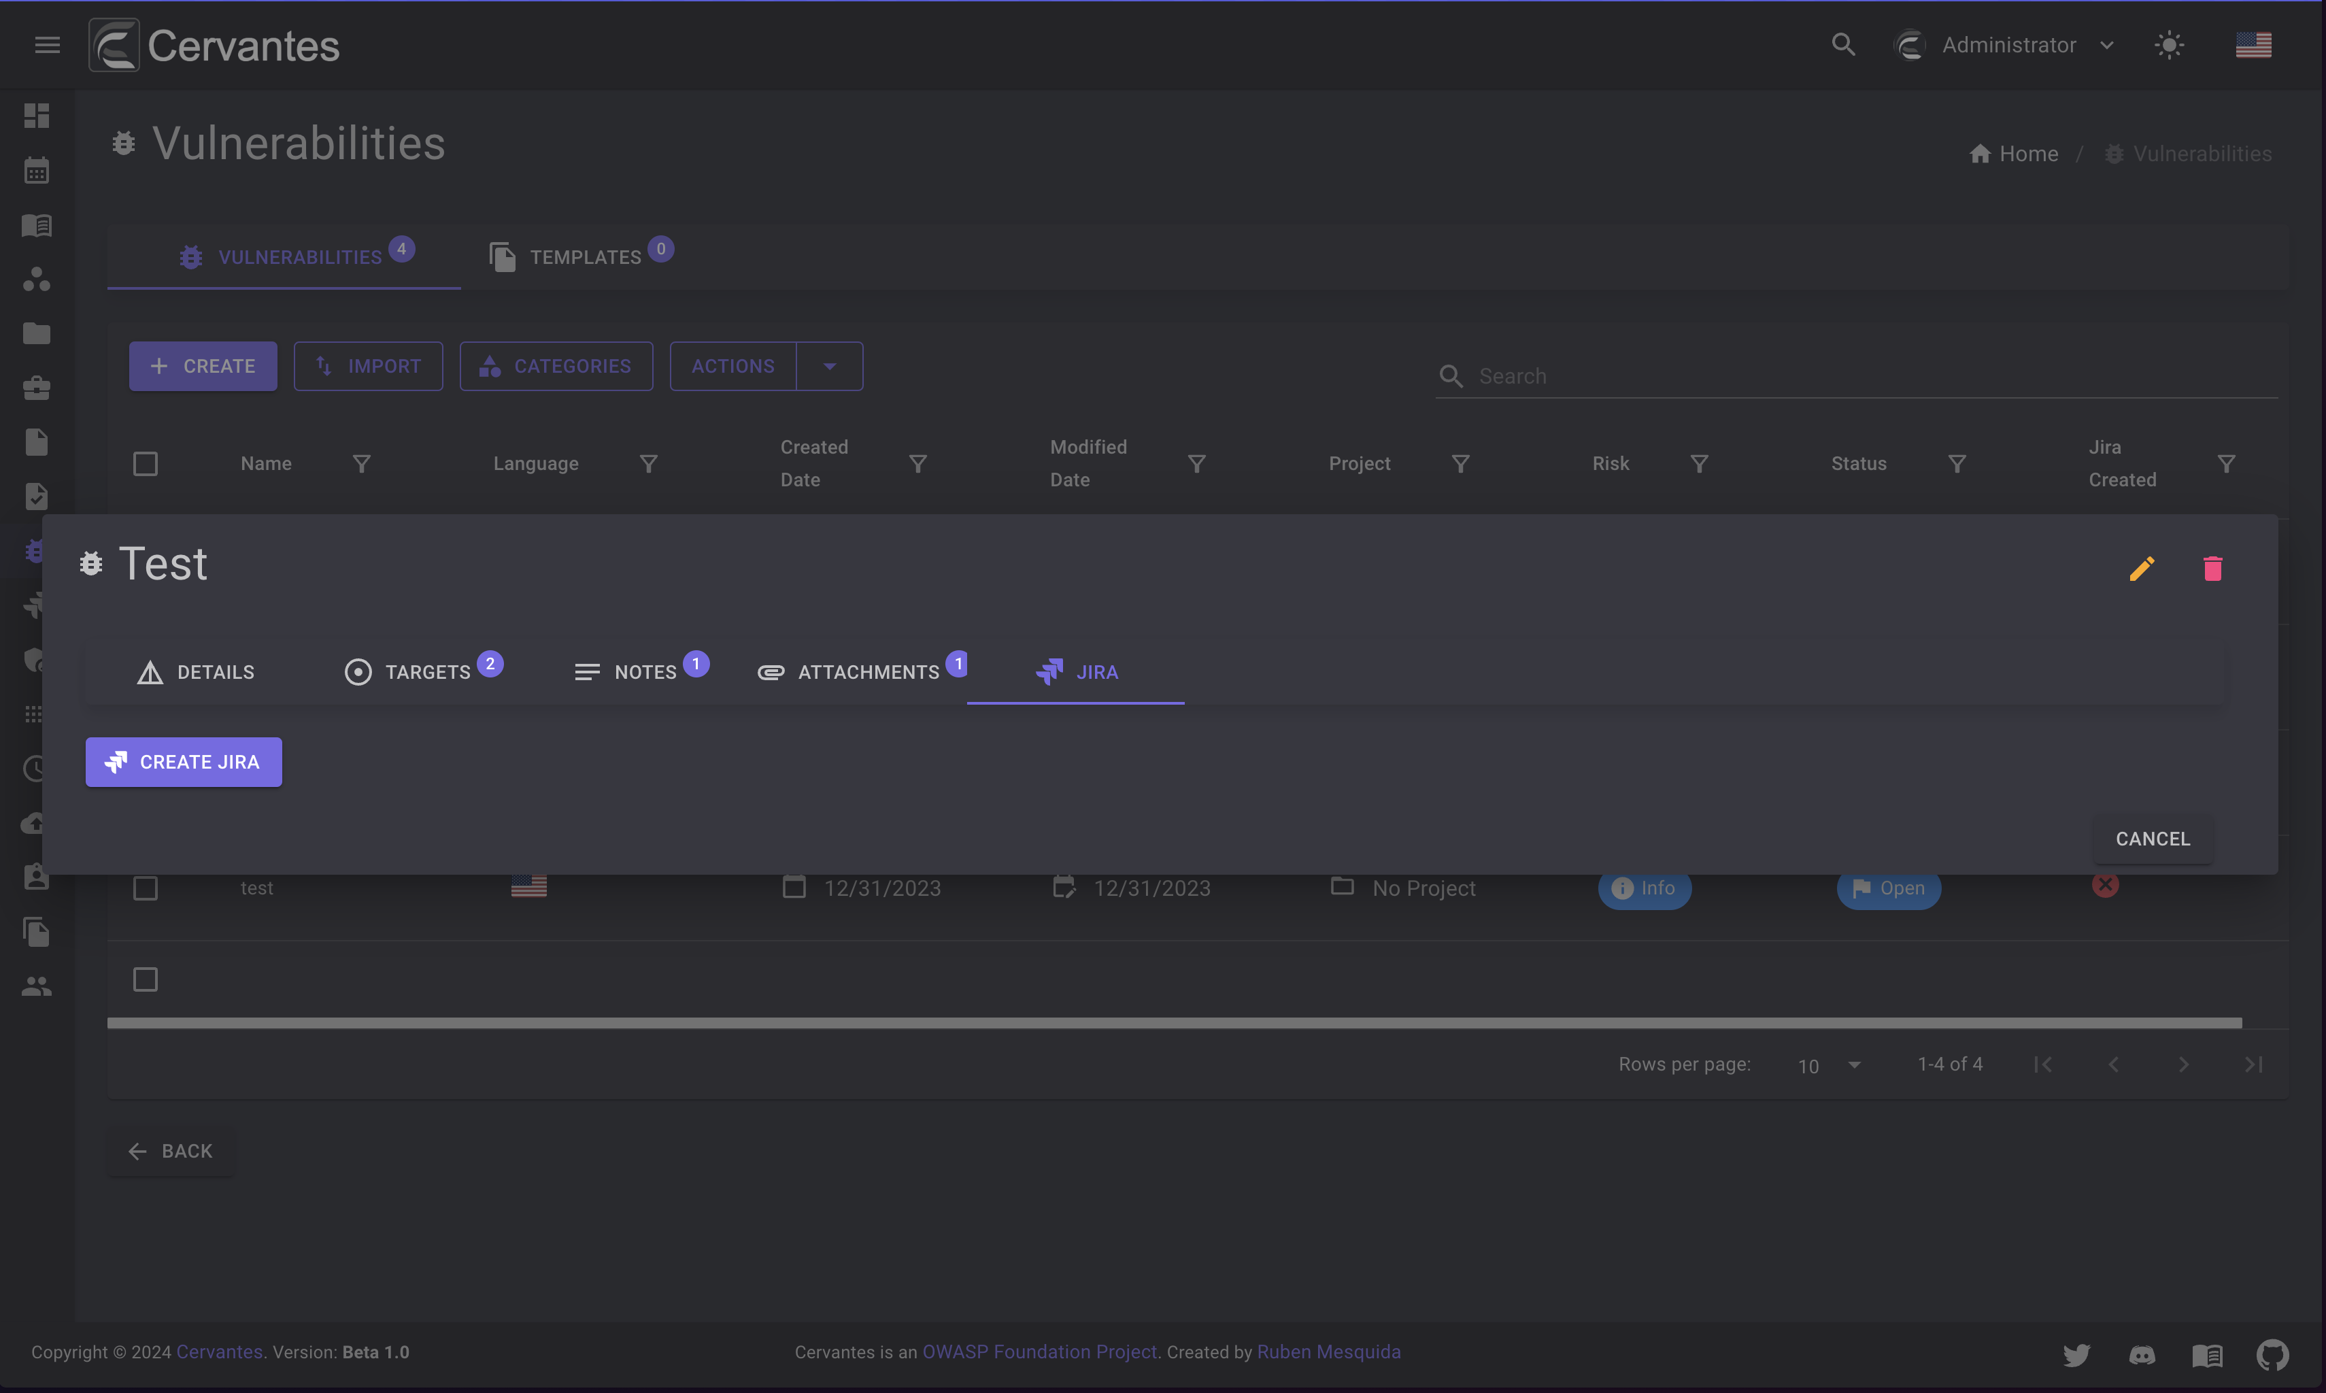This screenshot has width=2326, height=1393.
Task: Open copy-pages icon in sidebar
Action: click(x=37, y=931)
